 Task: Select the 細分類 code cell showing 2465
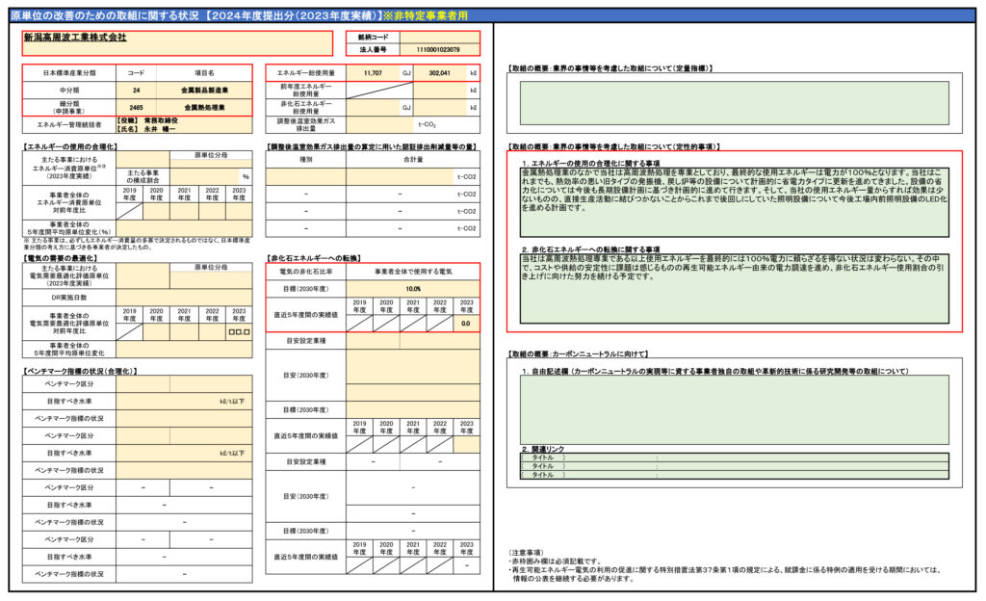point(137,108)
